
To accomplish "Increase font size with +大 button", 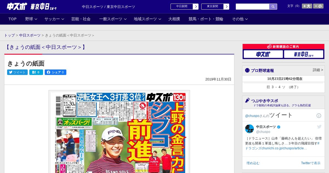I will tap(307, 6).
